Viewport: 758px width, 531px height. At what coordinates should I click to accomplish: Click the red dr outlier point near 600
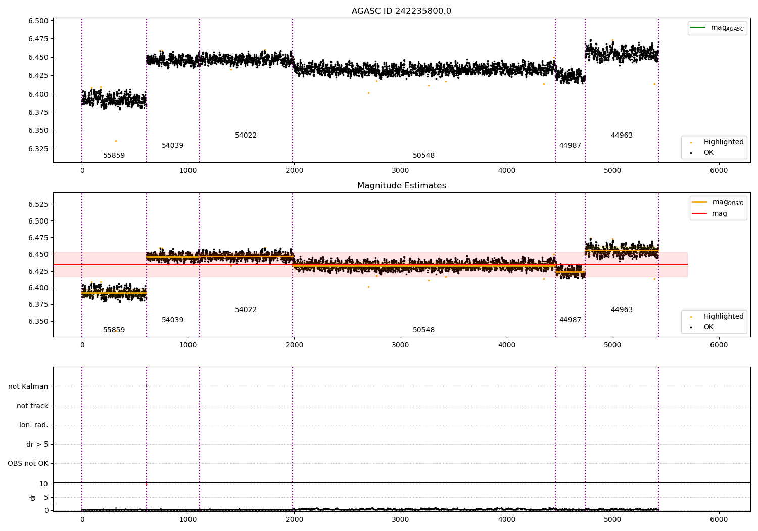pyautogui.click(x=147, y=484)
